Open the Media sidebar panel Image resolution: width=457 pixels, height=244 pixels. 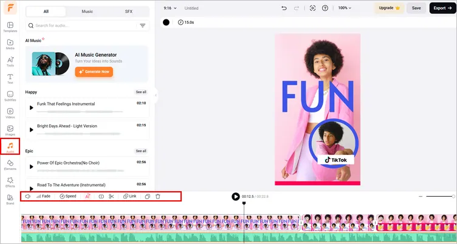[10, 44]
